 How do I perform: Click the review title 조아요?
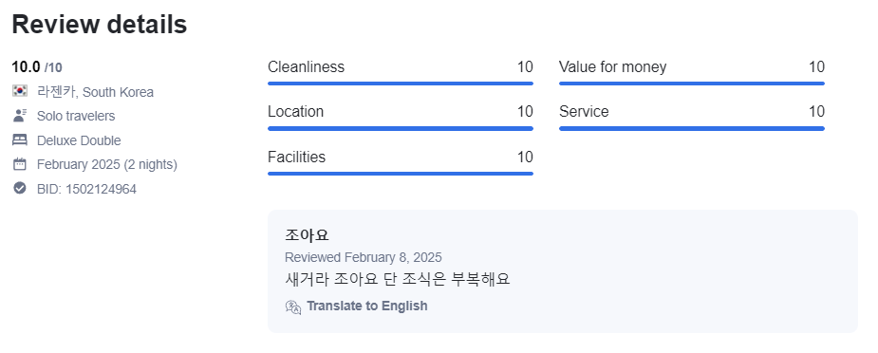[x=307, y=235]
